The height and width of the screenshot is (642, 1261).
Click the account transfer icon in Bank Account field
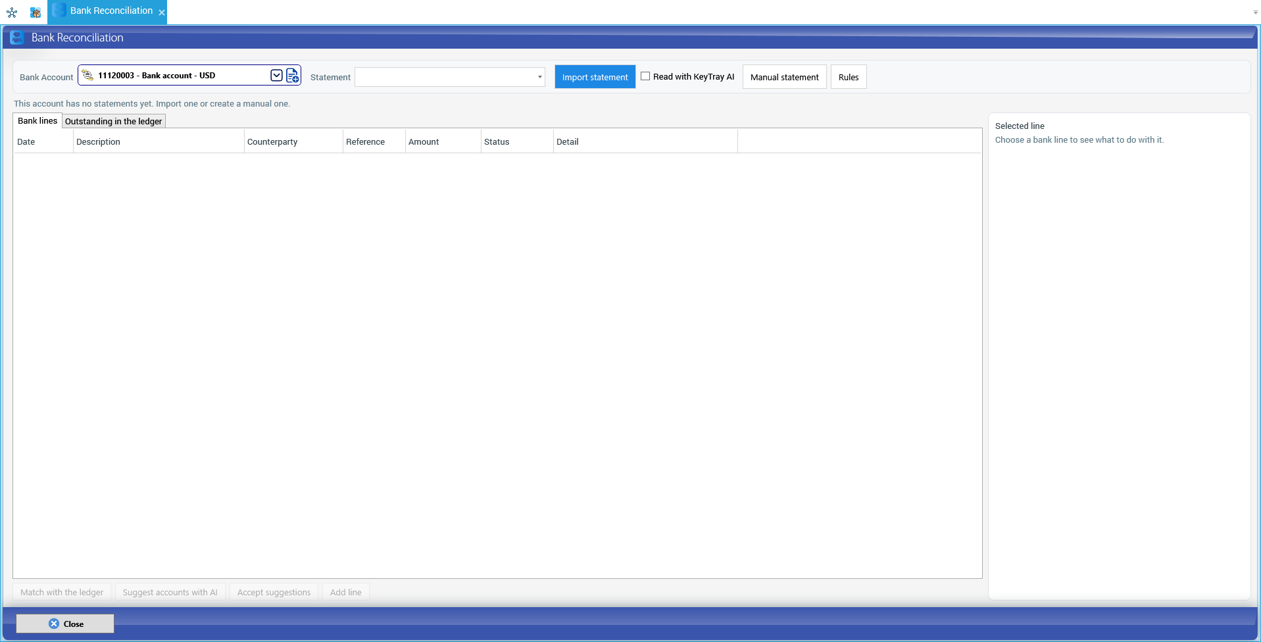coord(87,76)
